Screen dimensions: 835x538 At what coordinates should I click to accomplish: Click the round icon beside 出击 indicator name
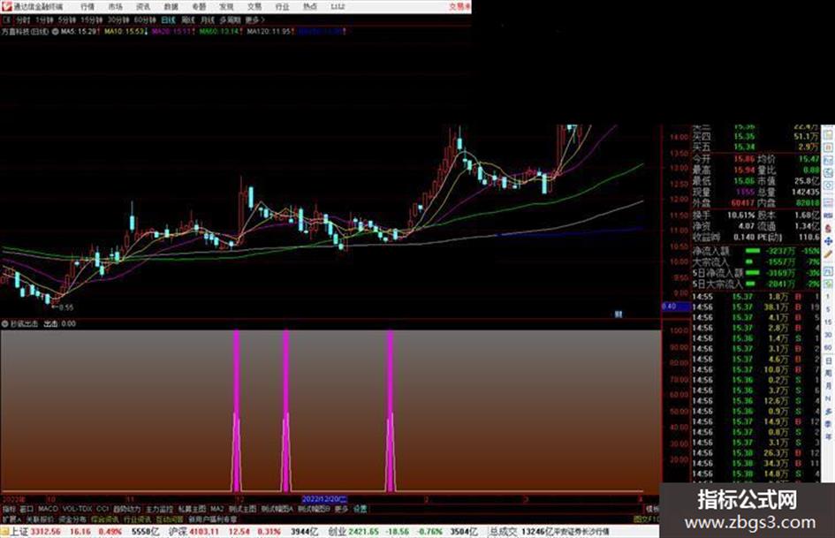(5, 323)
